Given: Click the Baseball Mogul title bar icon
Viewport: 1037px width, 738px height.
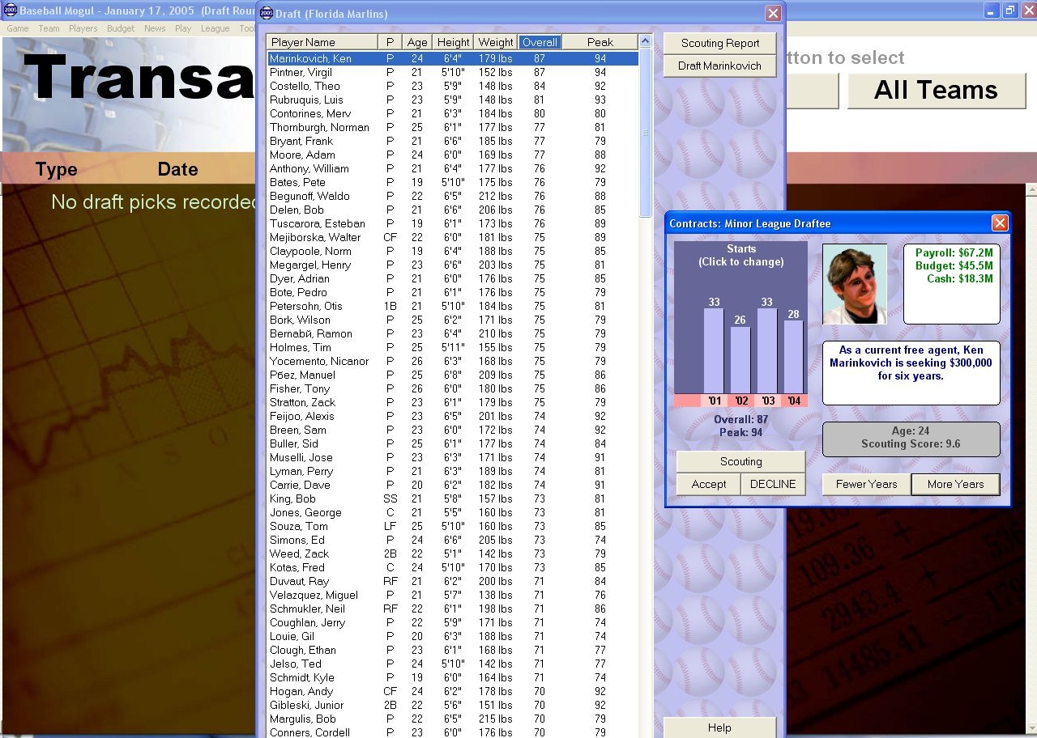Looking at the screenshot, I should pyautogui.click(x=10, y=11).
